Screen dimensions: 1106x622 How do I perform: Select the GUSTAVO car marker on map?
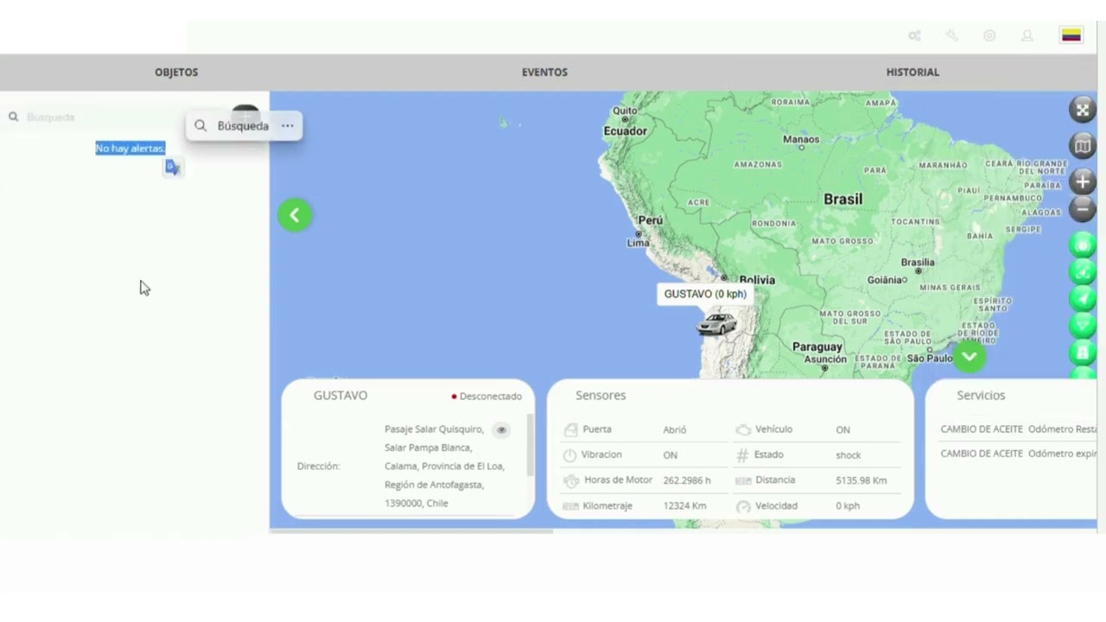(717, 324)
